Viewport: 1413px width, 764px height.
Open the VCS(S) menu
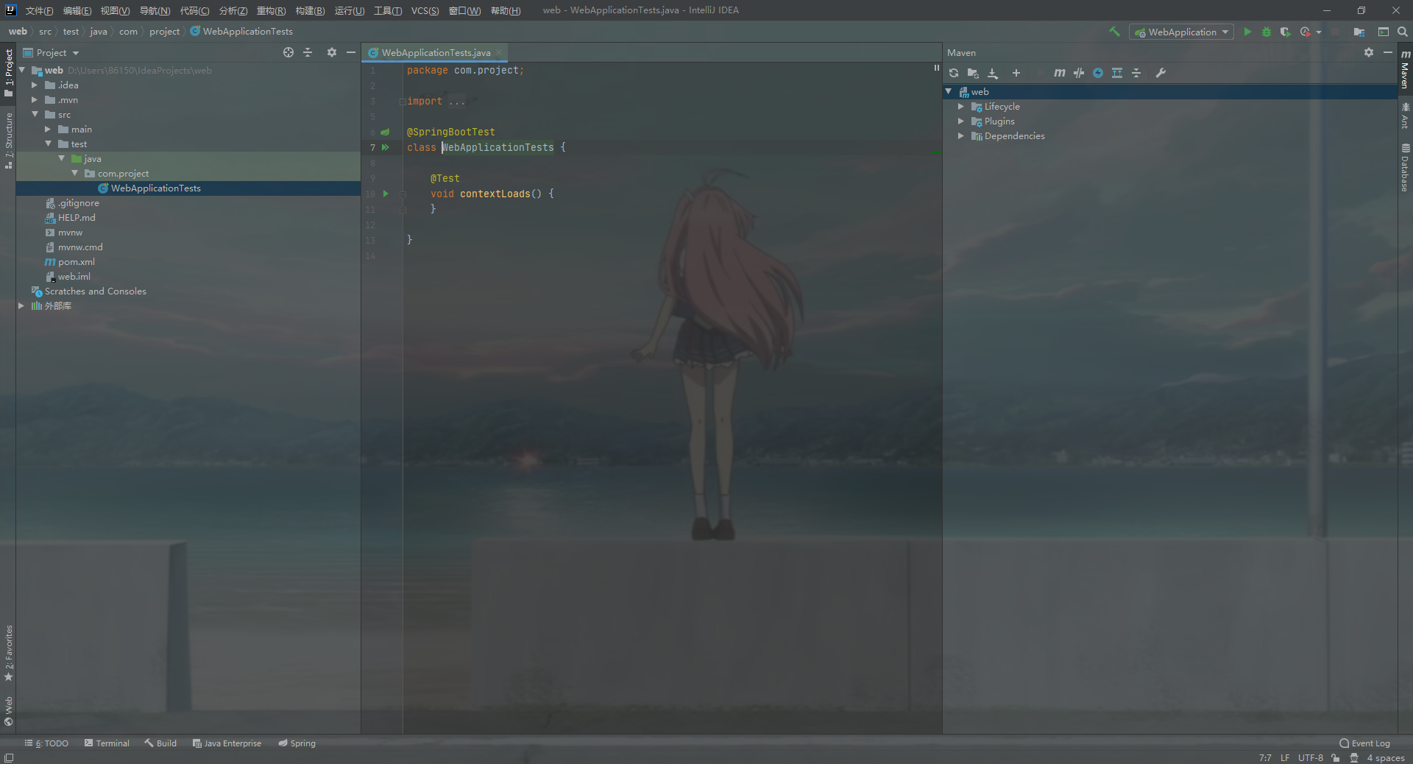pyautogui.click(x=425, y=10)
